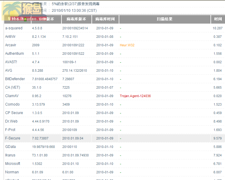The image size is (225, 180).
Task: Select the Authentium scanner name
Action: click(15, 54)
